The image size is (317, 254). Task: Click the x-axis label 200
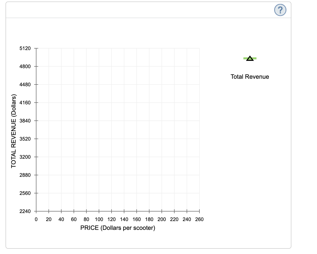[162, 219]
